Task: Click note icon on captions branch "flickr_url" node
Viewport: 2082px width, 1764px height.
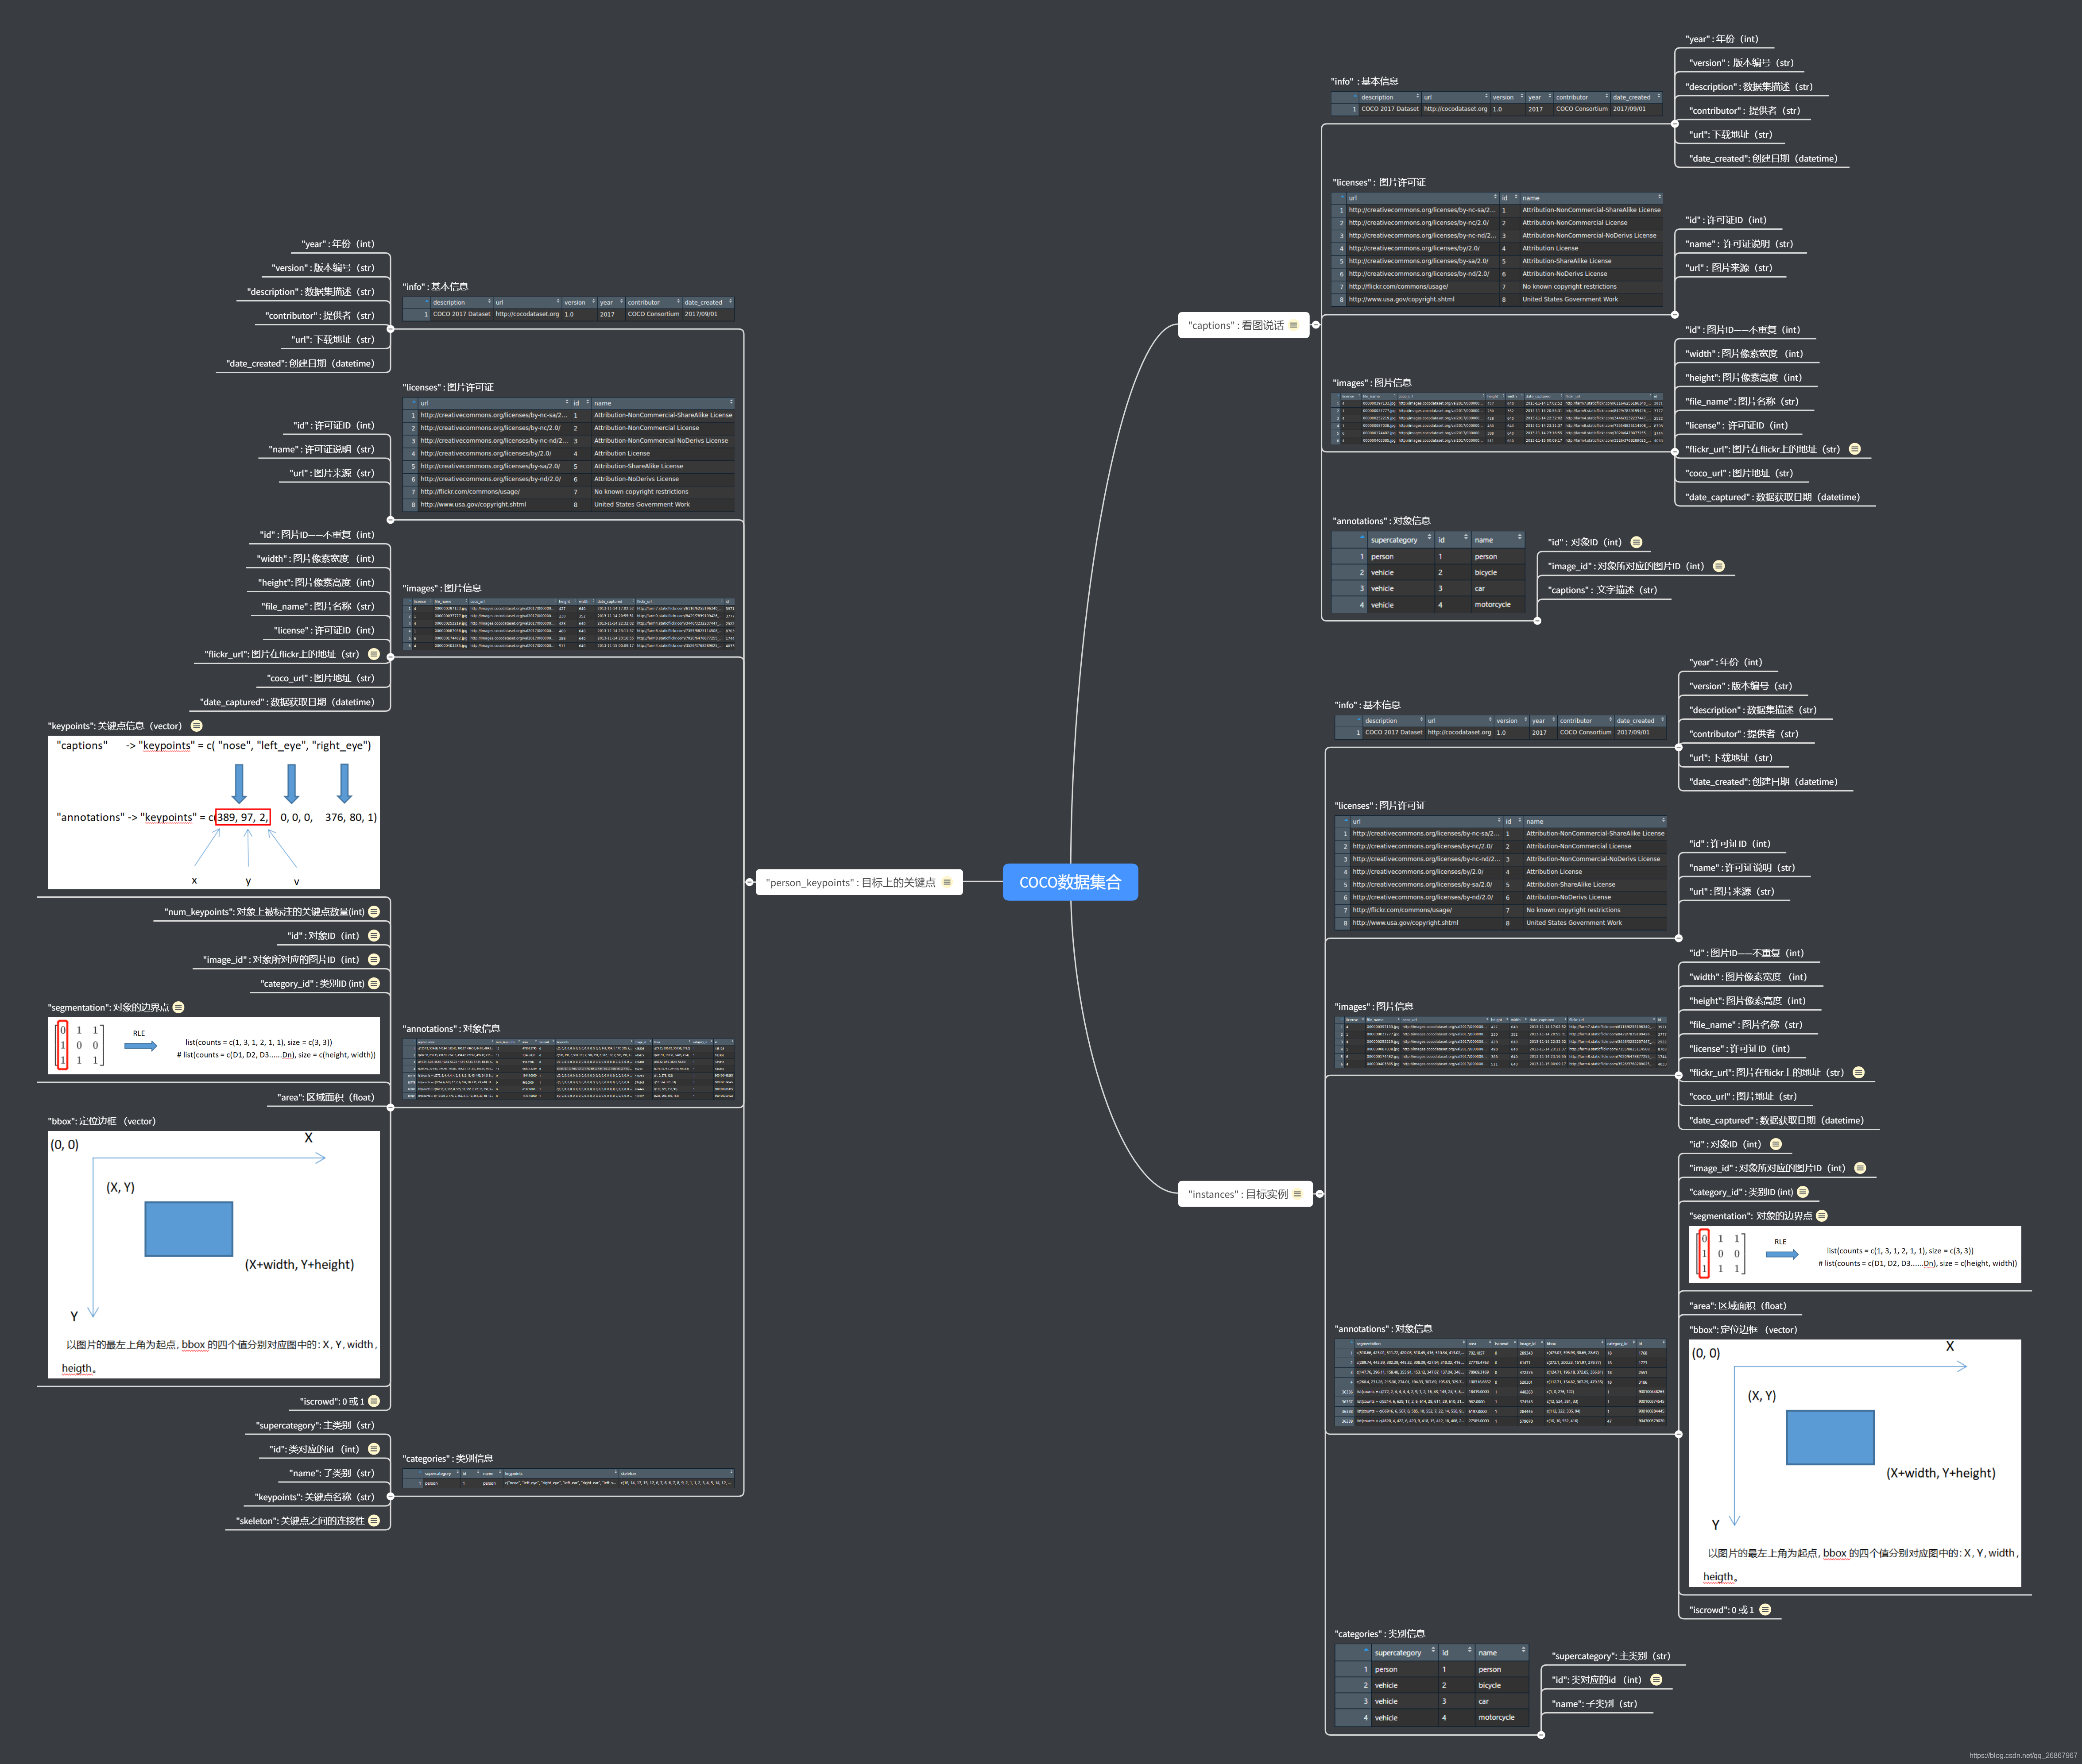Action: point(1855,449)
